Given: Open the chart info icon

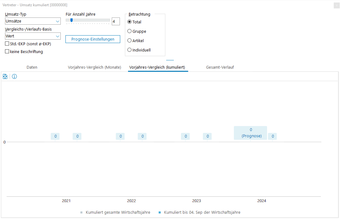Looking at the screenshot, I should point(14,77).
